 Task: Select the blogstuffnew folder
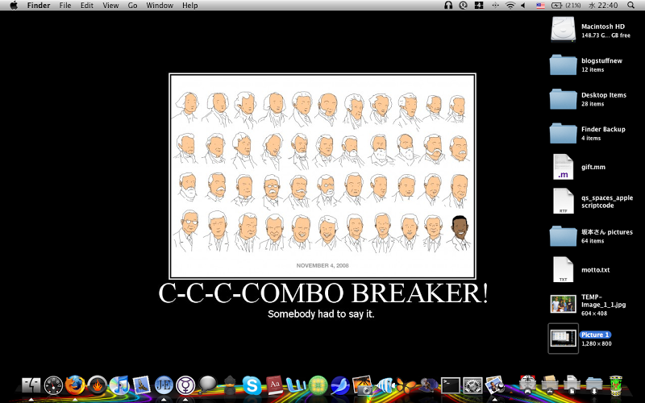point(563,64)
